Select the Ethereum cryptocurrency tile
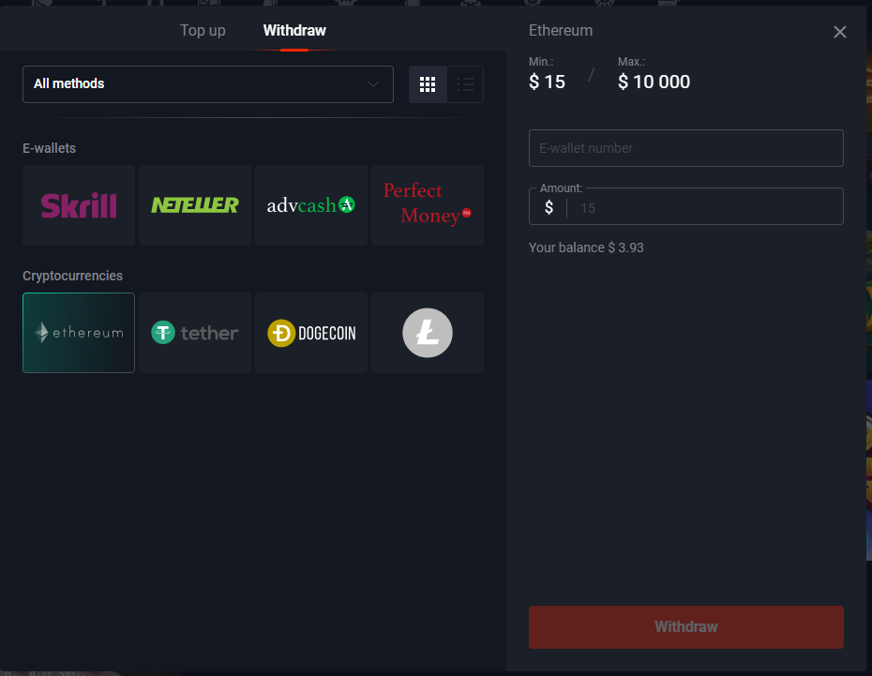The image size is (872, 676). click(x=79, y=333)
